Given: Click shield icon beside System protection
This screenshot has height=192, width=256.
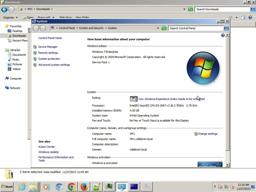Looking at the screenshot, I should tap(35, 59).
